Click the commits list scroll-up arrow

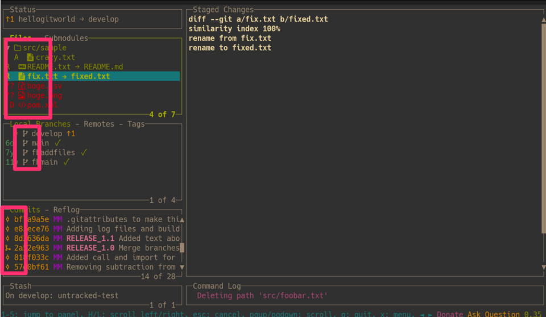point(182,219)
